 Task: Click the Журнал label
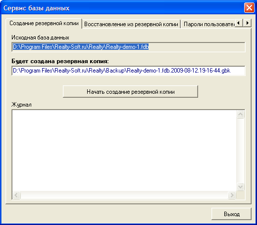21,105
